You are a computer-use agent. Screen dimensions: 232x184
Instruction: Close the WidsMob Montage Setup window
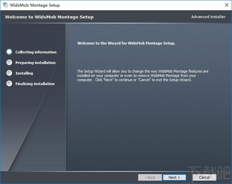[x=226, y=5]
